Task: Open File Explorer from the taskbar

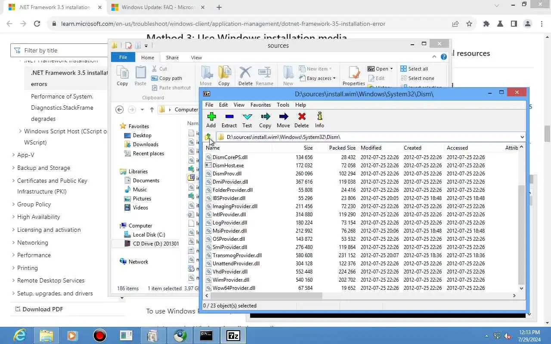Action: (x=46, y=335)
